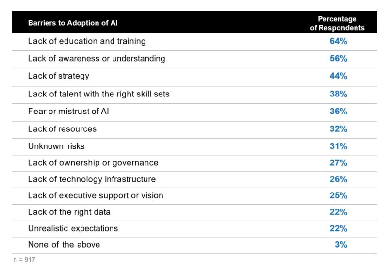Click the 64% value
The image size is (388, 273).
[338, 41]
